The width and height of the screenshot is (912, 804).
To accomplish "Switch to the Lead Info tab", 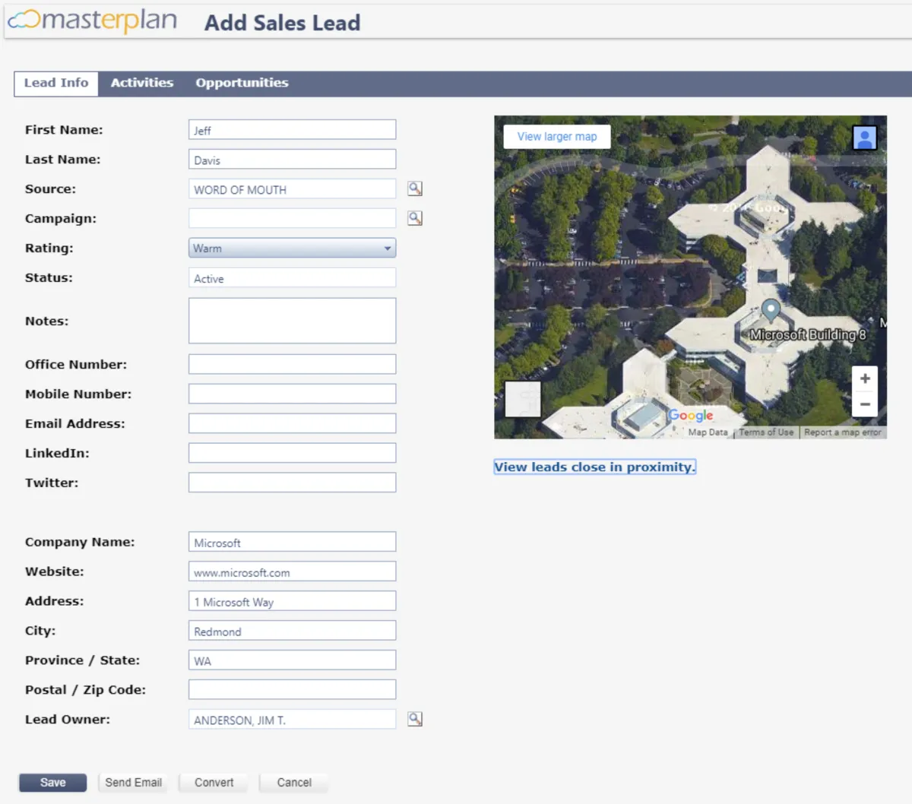I will 56,84.
